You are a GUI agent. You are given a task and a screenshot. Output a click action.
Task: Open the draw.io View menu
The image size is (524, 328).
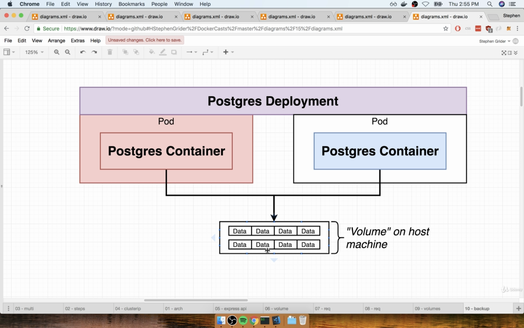tap(37, 41)
